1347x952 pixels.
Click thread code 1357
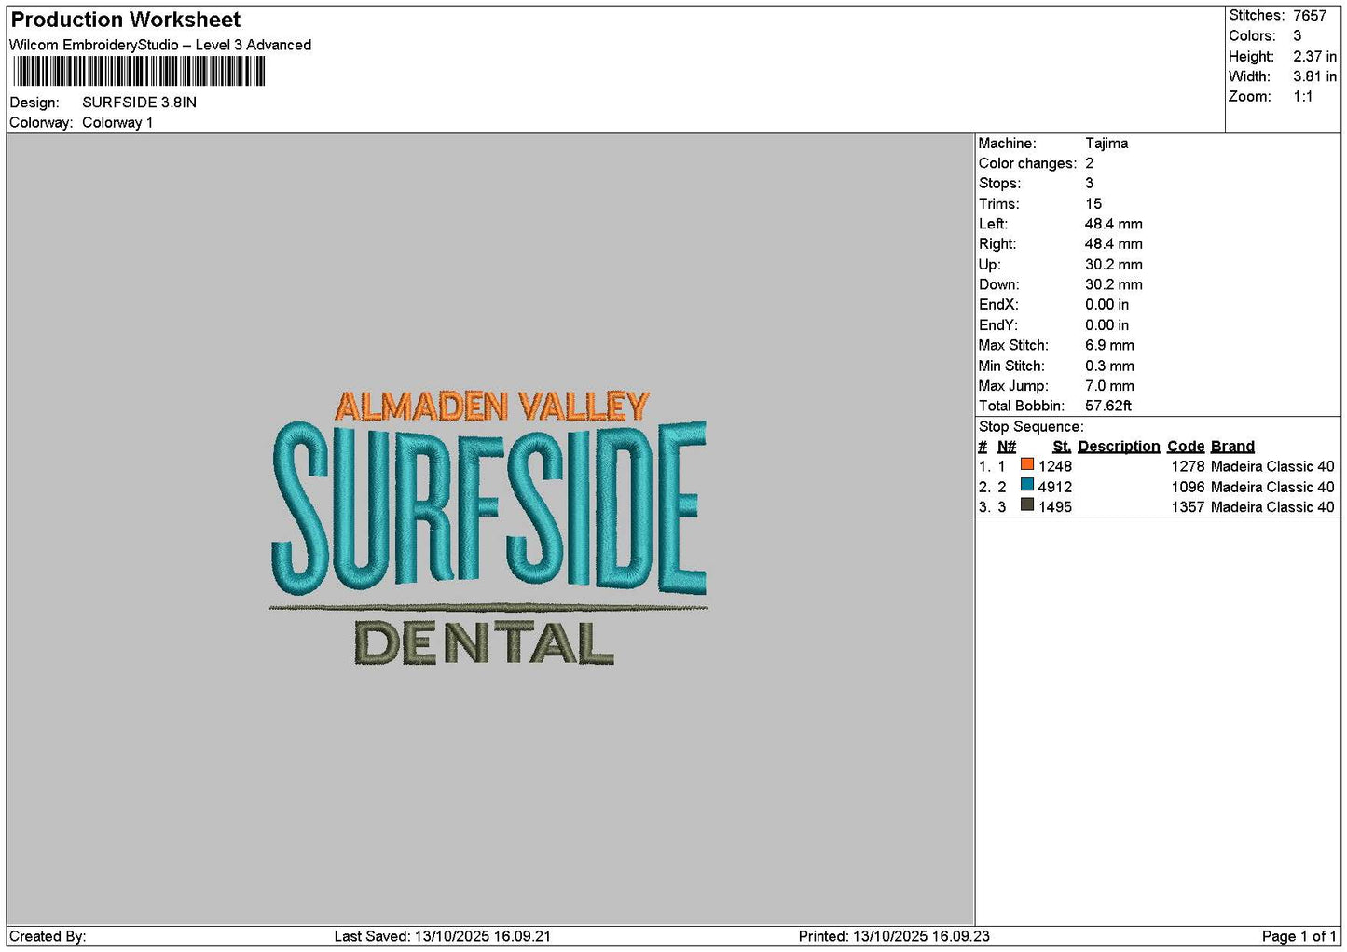click(x=1189, y=507)
